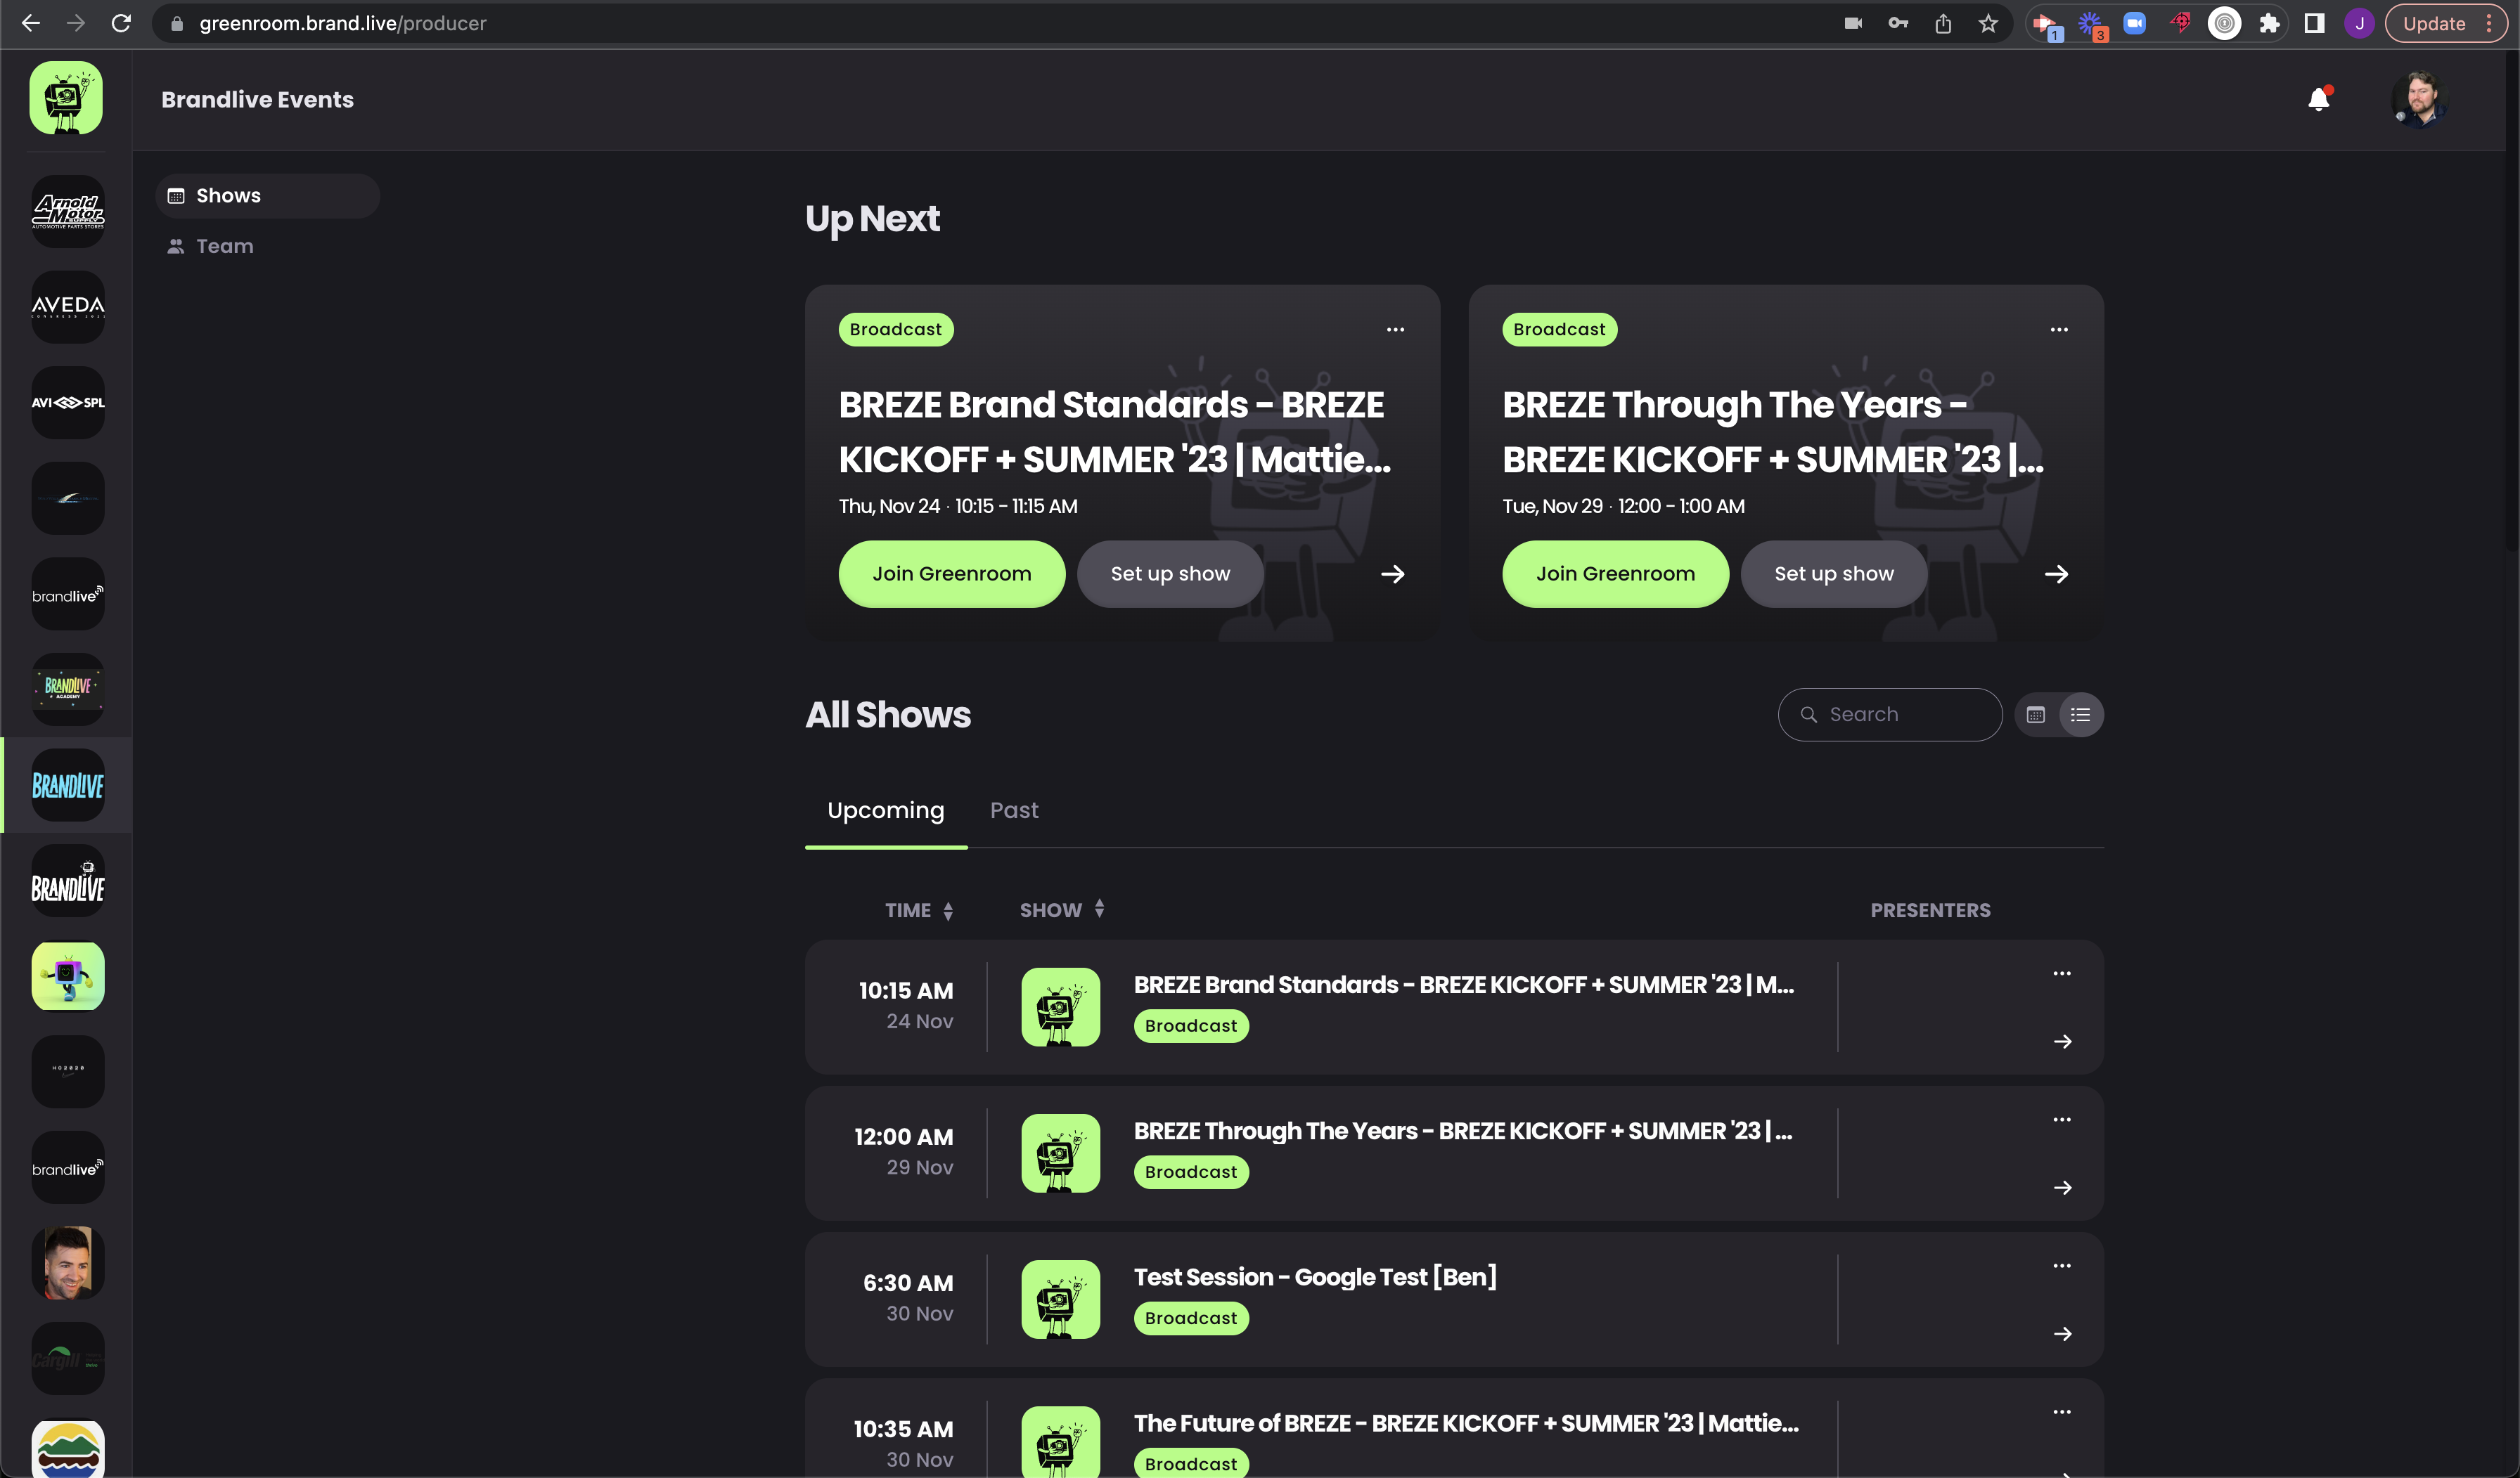
Task: Click the browser address bar URL
Action: [x=342, y=23]
